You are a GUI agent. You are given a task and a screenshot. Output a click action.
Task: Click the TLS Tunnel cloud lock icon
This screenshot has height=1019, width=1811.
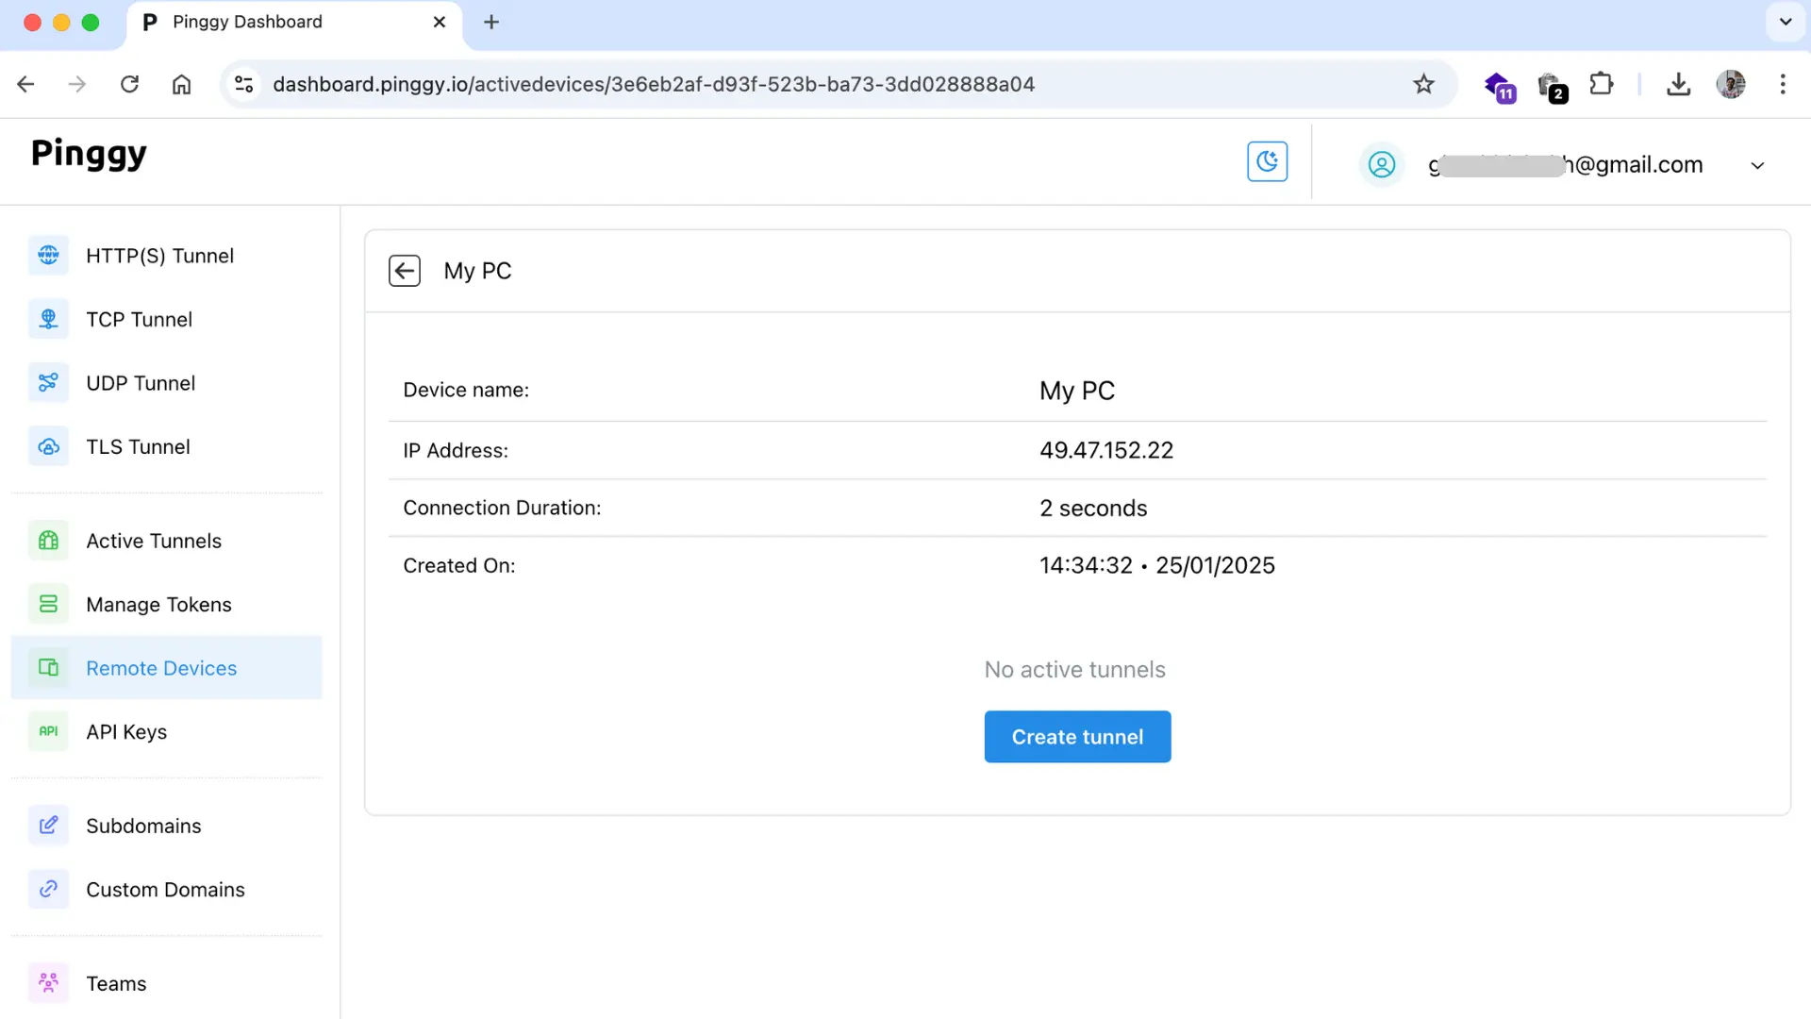[x=48, y=446]
